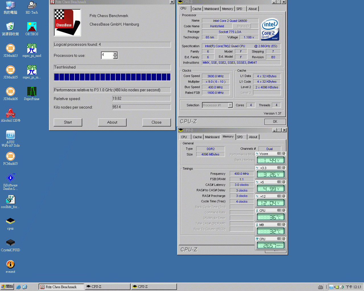Open settings of the Vcore sensor widget
This screenshot has height=291, width=364.
tap(279, 153)
